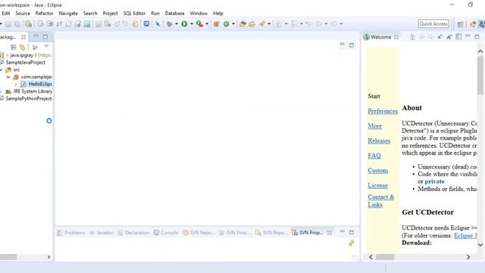
Task: Expand the java.ipgray project node
Action: [7, 55]
